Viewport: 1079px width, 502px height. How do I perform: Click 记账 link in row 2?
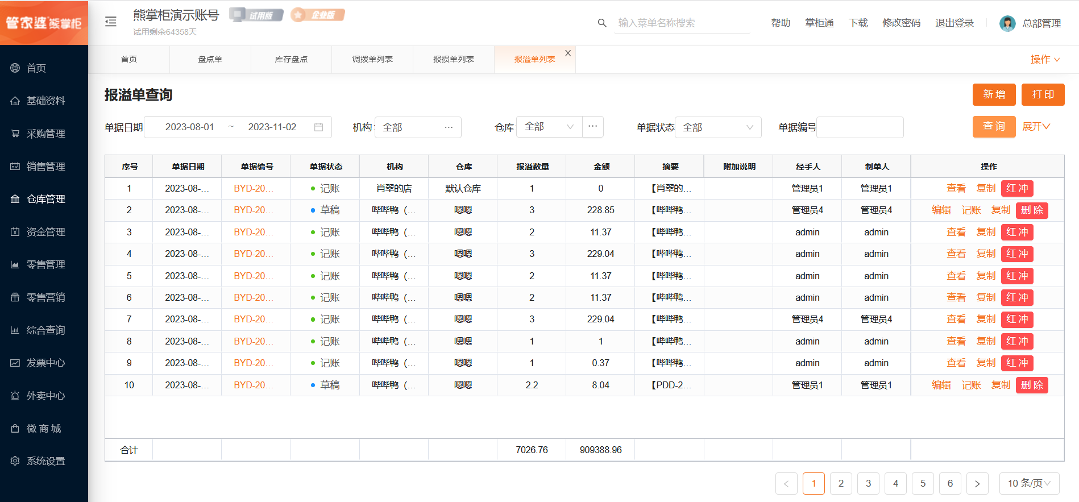coord(971,210)
